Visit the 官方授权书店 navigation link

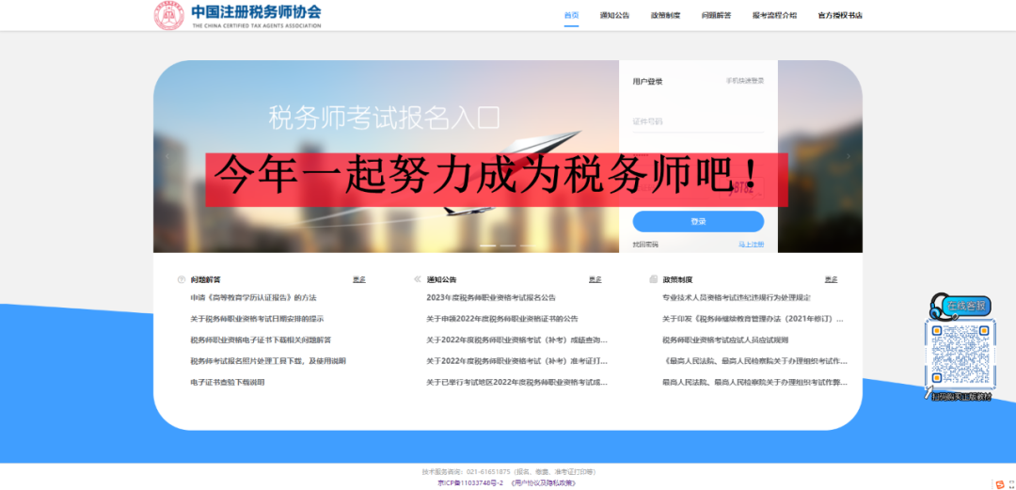pyautogui.click(x=840, y=16)
